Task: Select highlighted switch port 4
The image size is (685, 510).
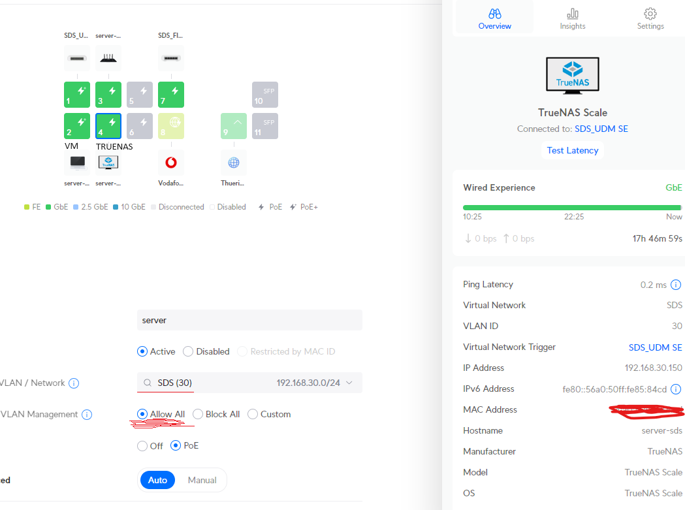Action: point(108,126)
